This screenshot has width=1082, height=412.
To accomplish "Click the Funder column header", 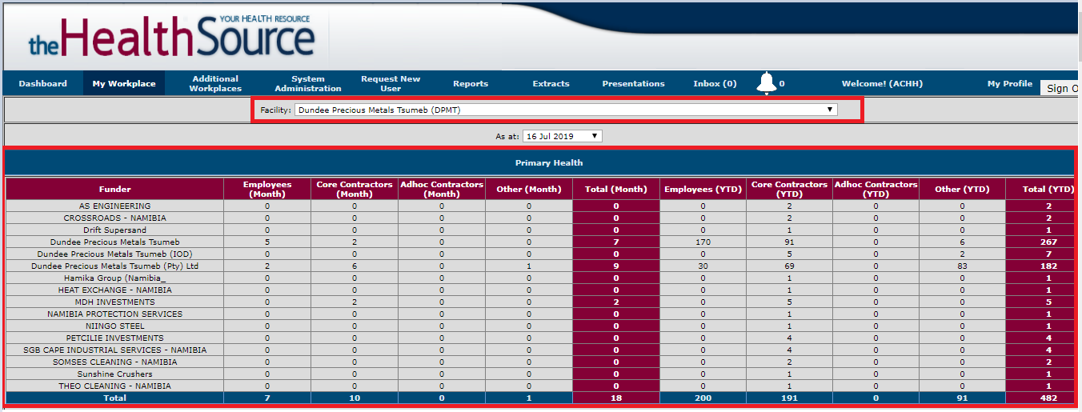I will pyautogui.click(x=115, y=189).
